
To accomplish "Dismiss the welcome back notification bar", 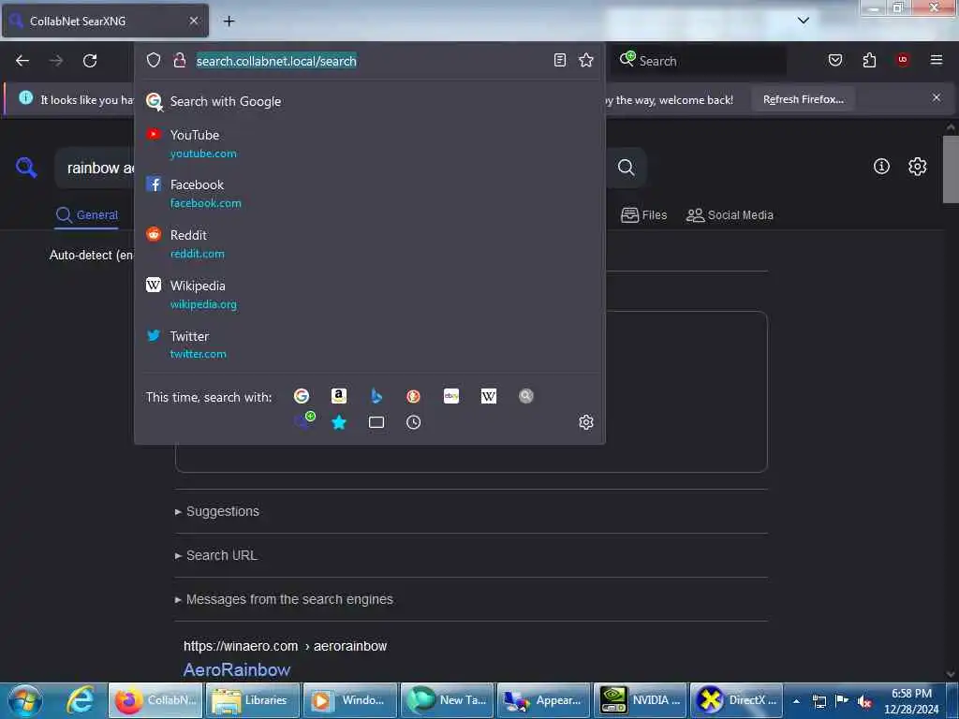I will pyautogui.click(x=937, y=97).
